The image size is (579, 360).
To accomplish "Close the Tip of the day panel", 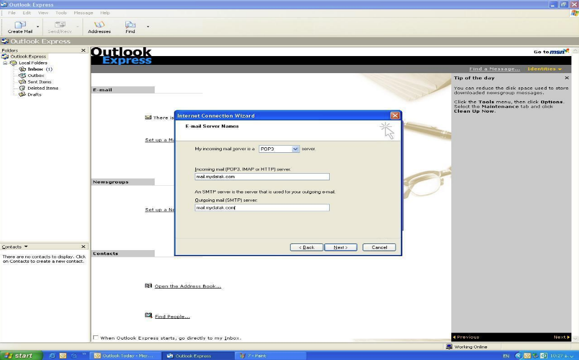I will (x=566, y=78).
